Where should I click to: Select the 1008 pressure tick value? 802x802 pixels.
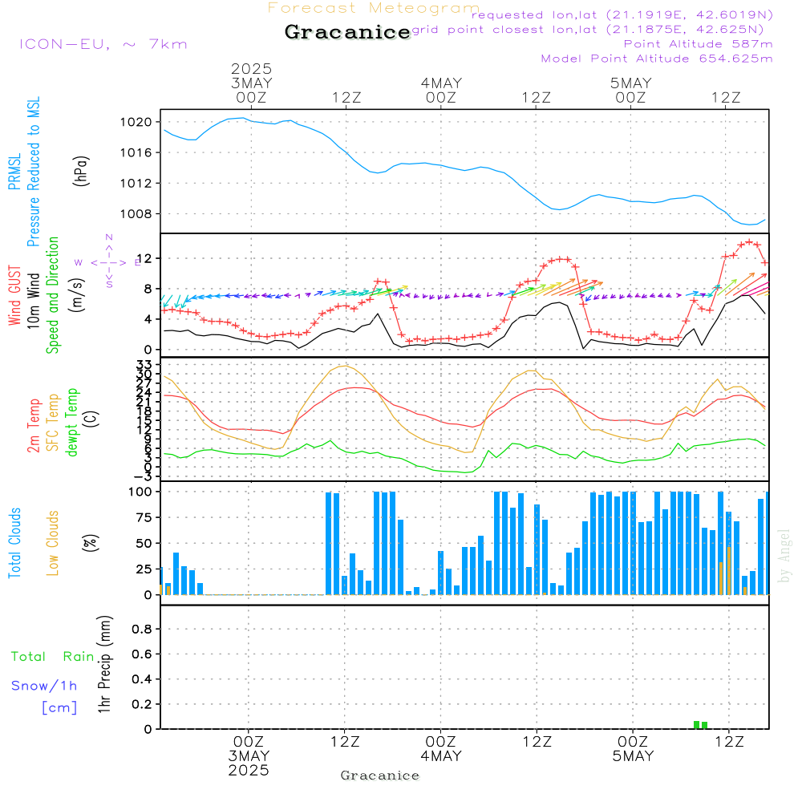(x=136, y=214)
